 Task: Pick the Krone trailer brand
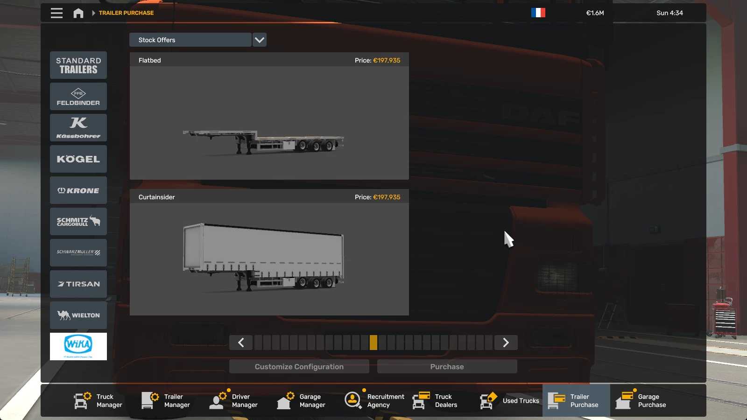tap(78, 190)
